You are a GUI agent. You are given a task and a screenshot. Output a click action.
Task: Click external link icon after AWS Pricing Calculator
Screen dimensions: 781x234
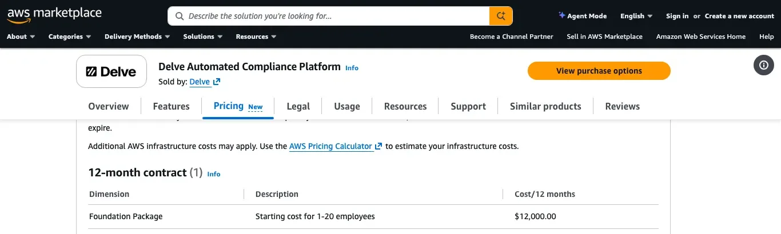(x=378, y=147)
